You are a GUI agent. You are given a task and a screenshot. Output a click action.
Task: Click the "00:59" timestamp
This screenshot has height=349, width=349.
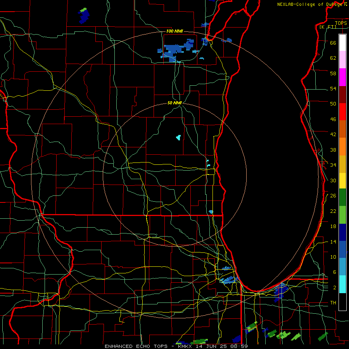pyautogui.click(x=239, y=346)
